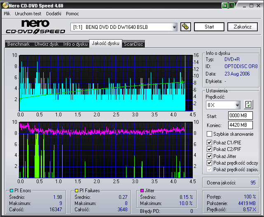
Task: Switch to the Info o dysku tab
Action: [x=75, y=44]
